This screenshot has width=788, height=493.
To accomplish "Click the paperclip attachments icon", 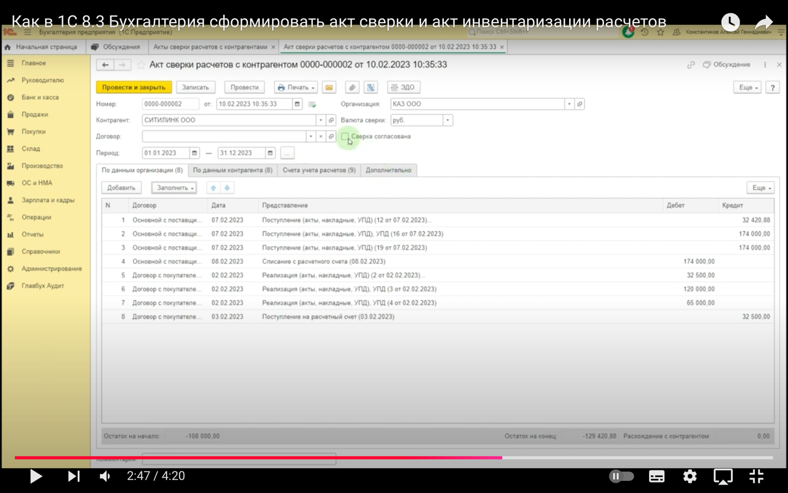I will [352, 87].
